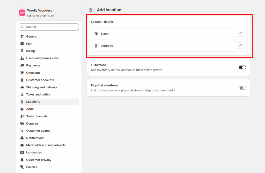Screen dimensions: 265x173
Task: Click the Woolly Wonders store avatar
Action: pos(22,13)
